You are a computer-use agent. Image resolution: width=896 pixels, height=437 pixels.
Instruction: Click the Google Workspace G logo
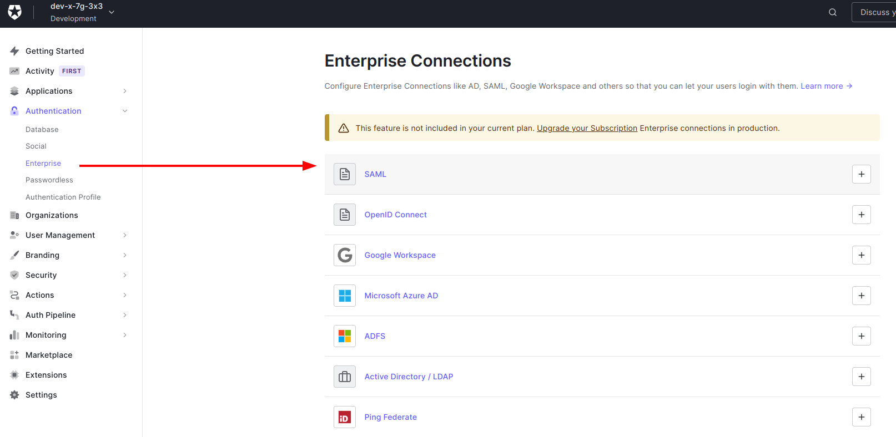(345, 255)
